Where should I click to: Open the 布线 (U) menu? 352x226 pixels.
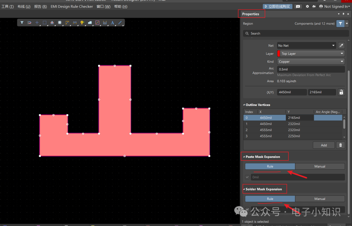[24, 7]
